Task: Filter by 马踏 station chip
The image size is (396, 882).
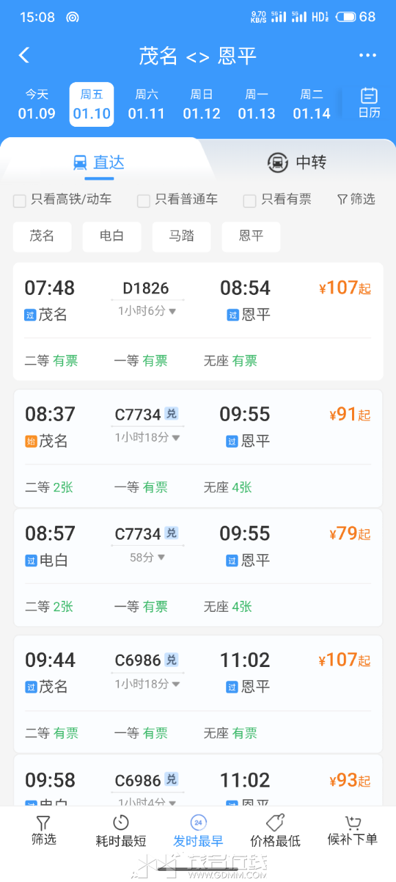Action: (x=181, y=236)
